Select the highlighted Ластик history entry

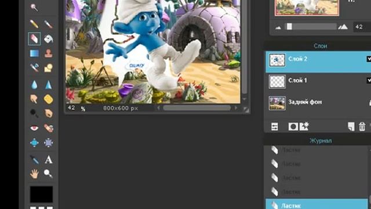(x=317, y=204)
